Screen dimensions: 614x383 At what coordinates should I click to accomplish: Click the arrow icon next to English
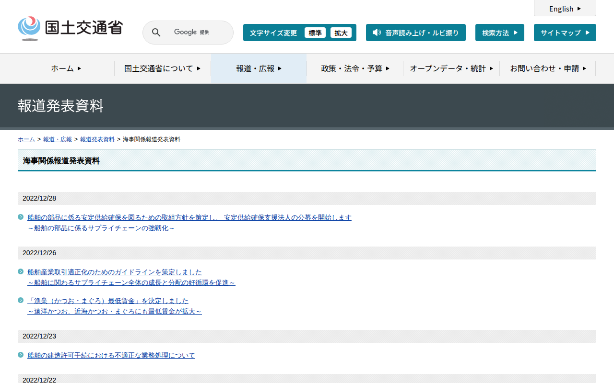click(x=579, y=9)
